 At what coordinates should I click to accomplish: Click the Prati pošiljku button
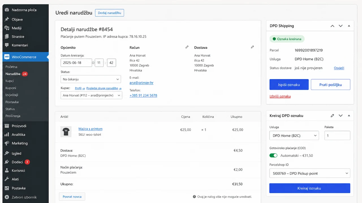pyautogui.click(x=331, y=85)
